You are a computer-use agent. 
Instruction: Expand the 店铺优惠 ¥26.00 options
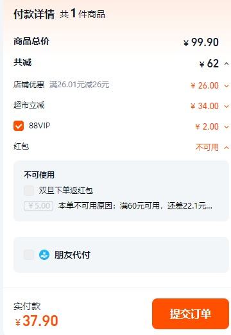pyautogui.click(x=227, y=86)
